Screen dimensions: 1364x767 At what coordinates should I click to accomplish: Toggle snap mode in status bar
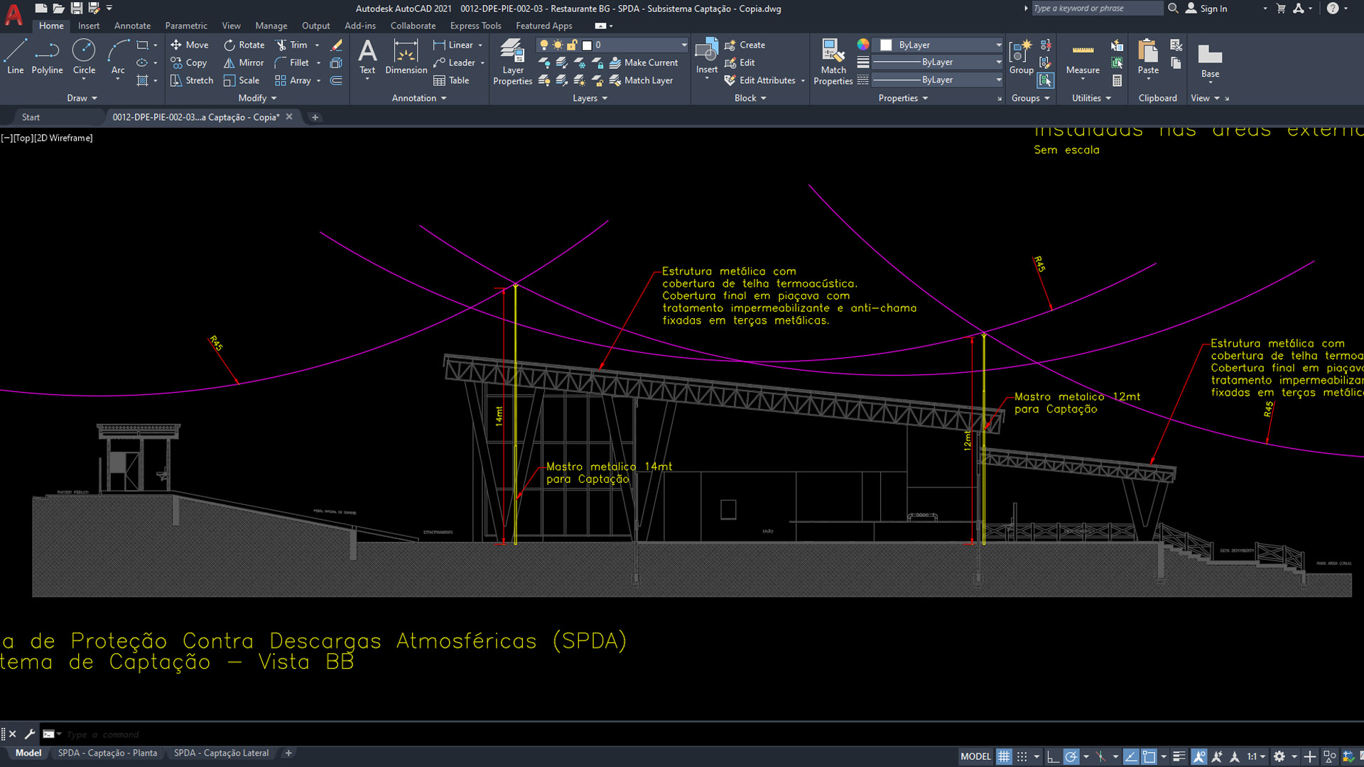point(1022,756)
